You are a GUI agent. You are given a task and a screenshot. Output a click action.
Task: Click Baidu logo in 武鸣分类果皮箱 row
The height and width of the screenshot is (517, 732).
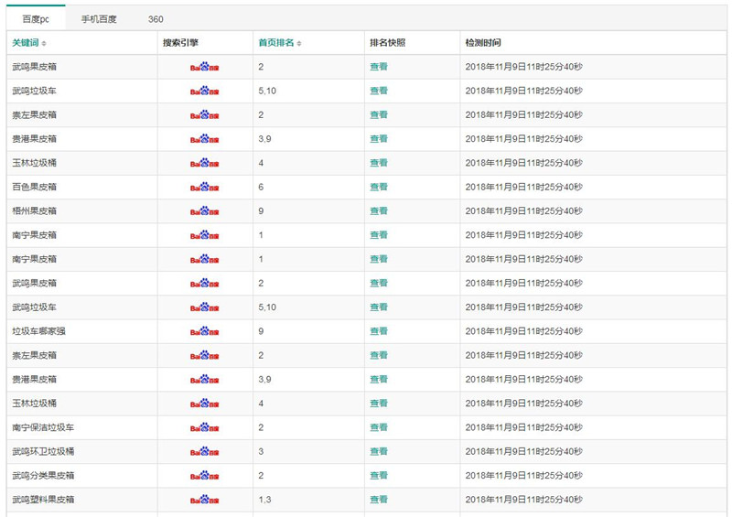tap(204, 475)
